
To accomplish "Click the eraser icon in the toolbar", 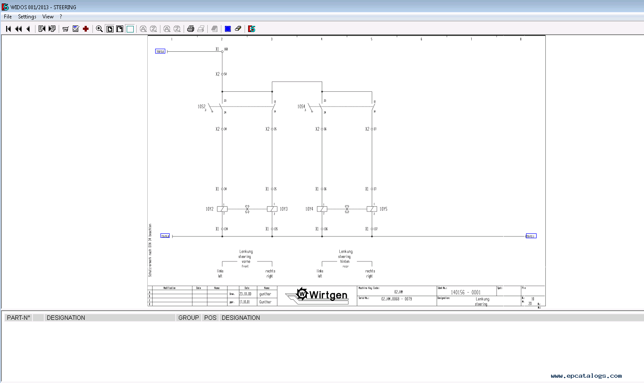I will tap(238, 29).
